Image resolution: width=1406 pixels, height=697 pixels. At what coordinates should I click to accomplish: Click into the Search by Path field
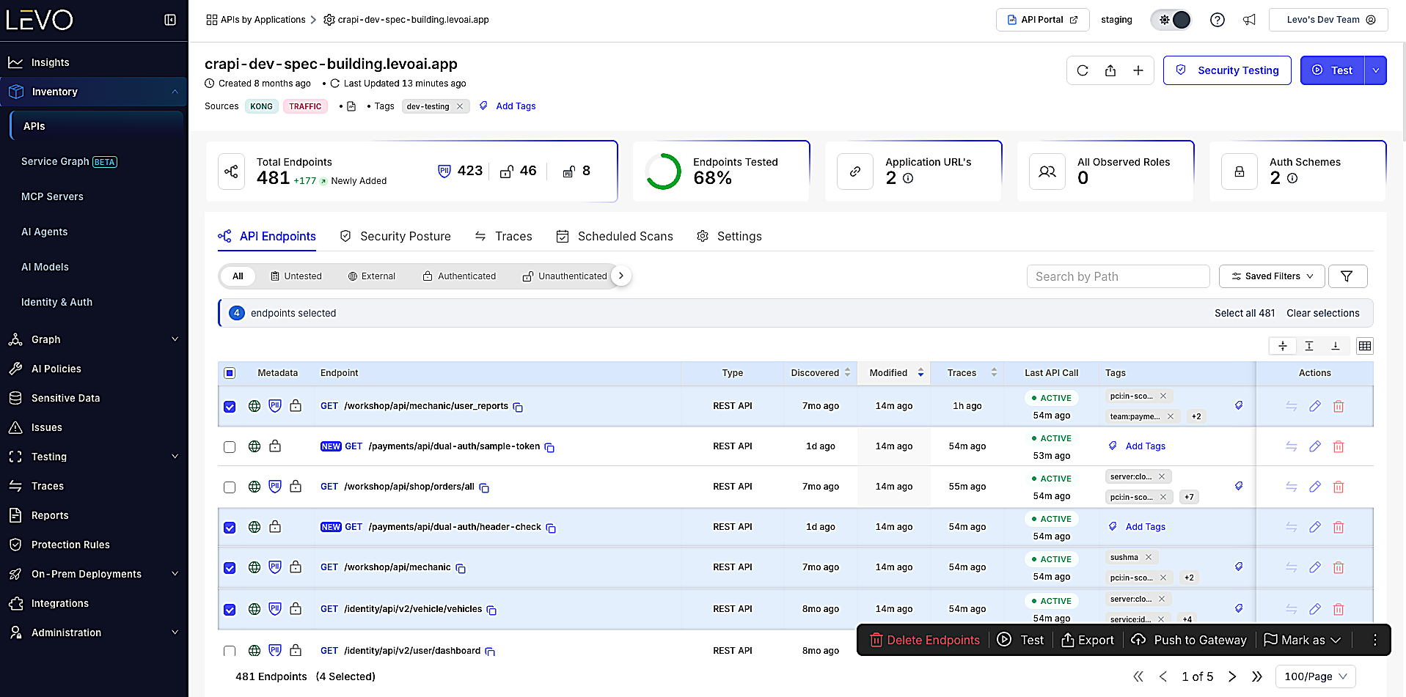[1118, 276]
